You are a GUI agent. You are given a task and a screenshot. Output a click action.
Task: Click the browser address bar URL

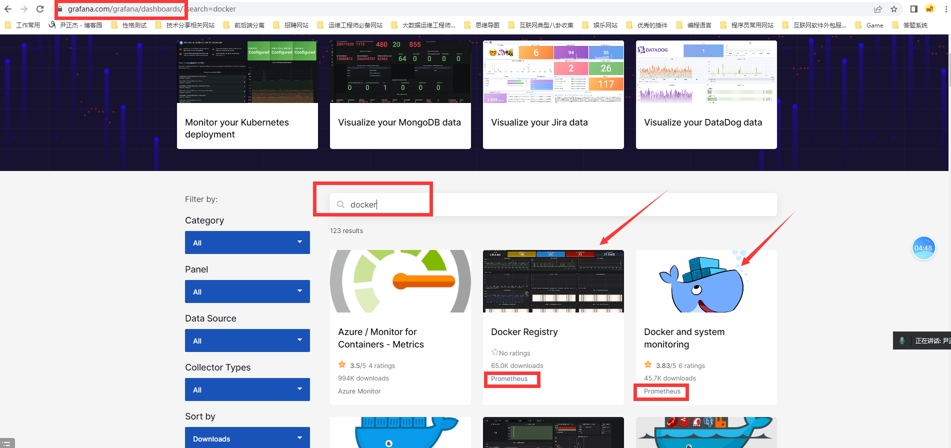(152, 9)
